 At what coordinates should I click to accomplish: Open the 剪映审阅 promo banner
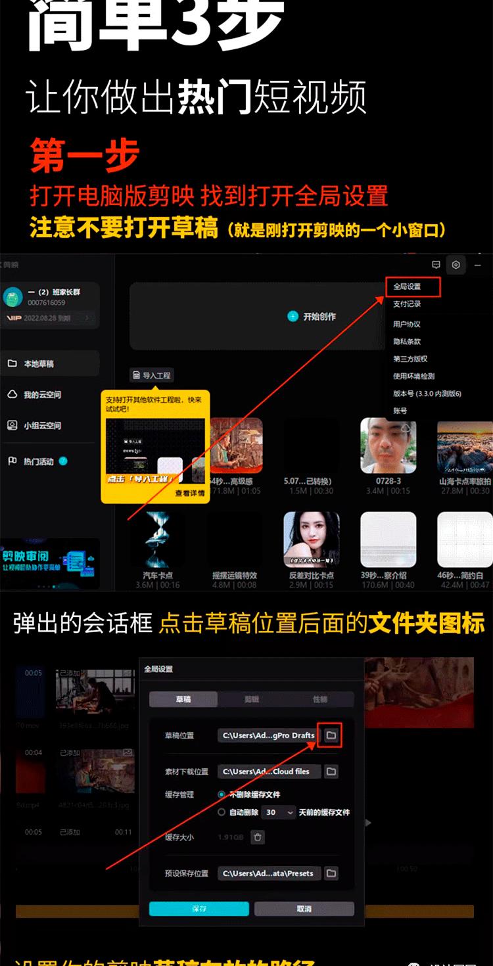click(x=50, y=563)
